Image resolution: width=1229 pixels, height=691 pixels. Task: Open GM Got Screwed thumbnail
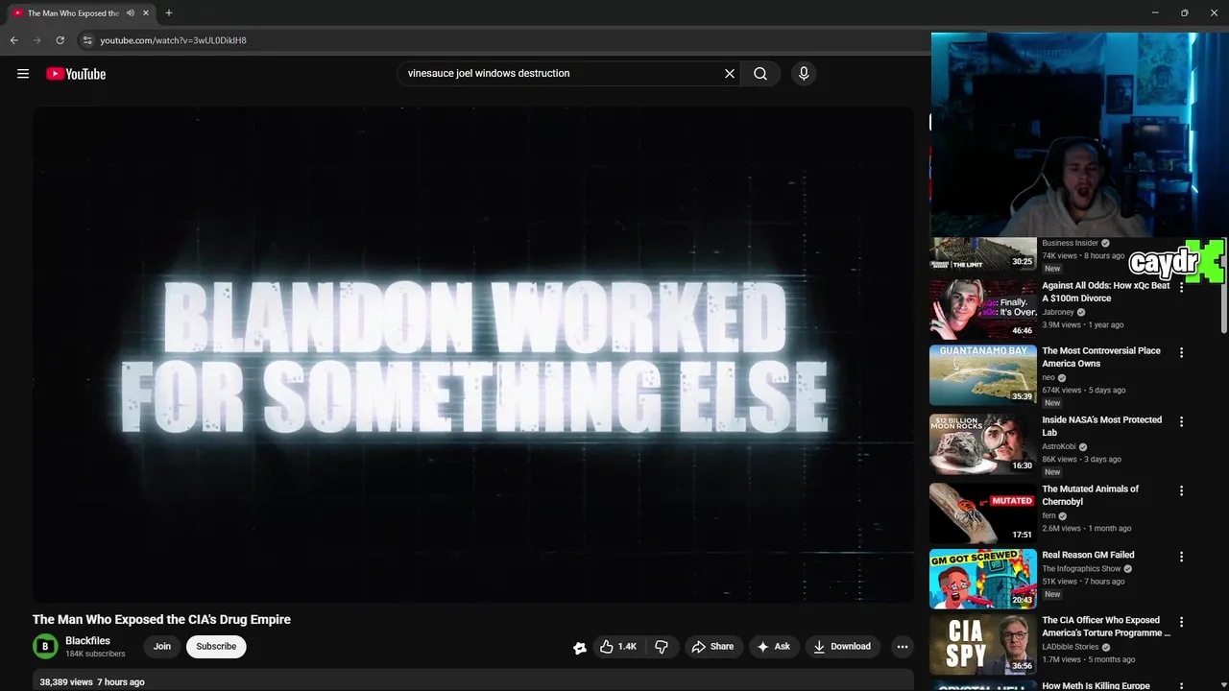pyautogui.click(x=983, y=579)
